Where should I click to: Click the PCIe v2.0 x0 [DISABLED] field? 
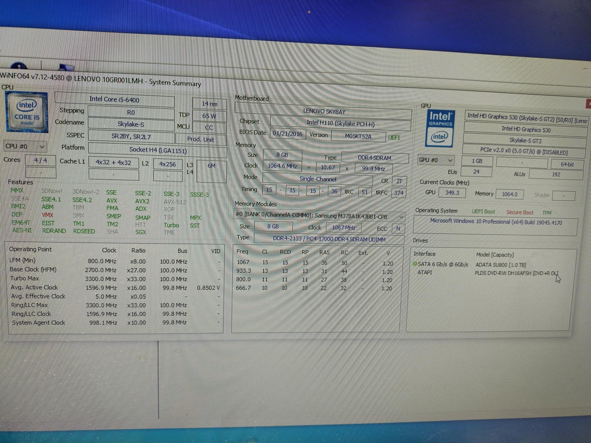(x=524, y=151)
